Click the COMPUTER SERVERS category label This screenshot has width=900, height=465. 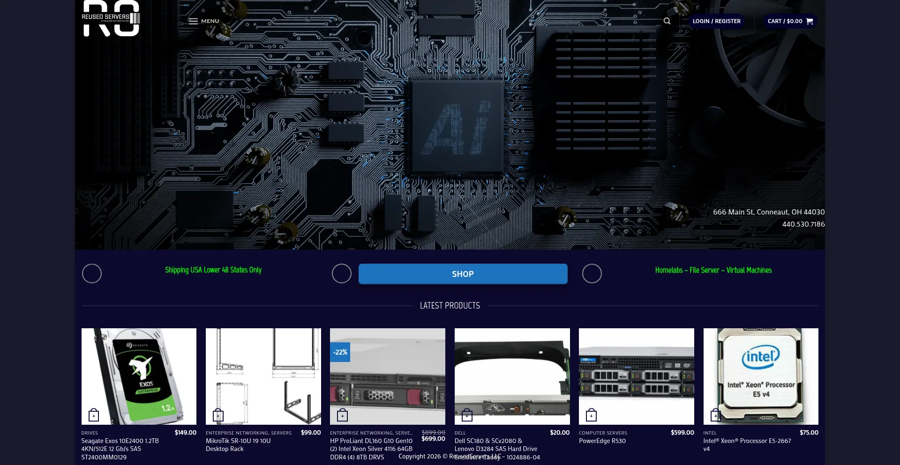click(603, 433)
